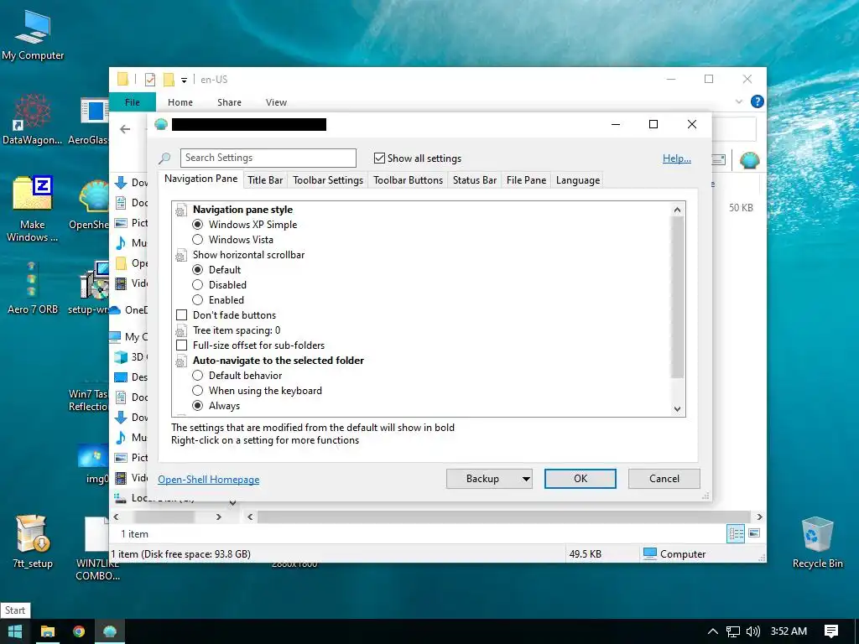Select Default for horizontal scrollbar
The width and height of the screenshot is (859, 644).
(198, 269)
